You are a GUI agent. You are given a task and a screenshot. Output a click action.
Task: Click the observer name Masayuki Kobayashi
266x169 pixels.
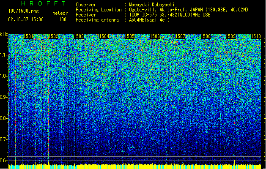click(152, 5)
